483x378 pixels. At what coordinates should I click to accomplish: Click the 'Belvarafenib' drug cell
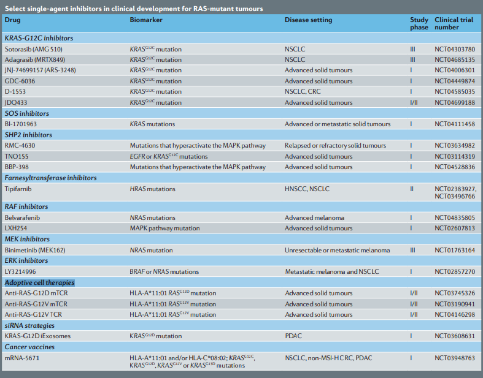click(22, 217)
